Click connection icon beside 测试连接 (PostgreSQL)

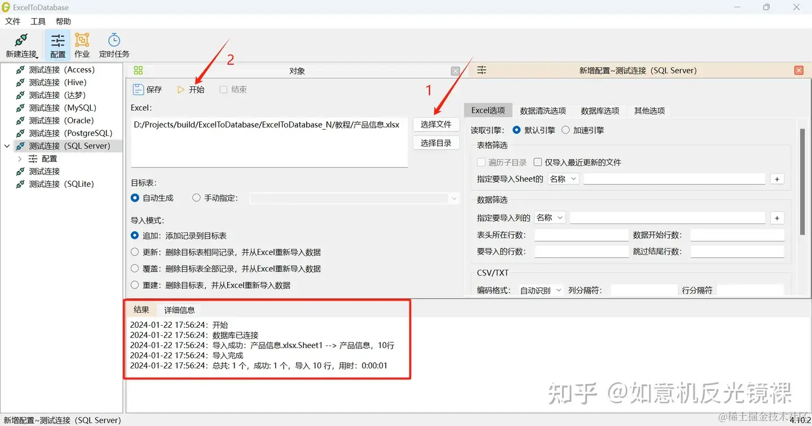click(20, 133)
